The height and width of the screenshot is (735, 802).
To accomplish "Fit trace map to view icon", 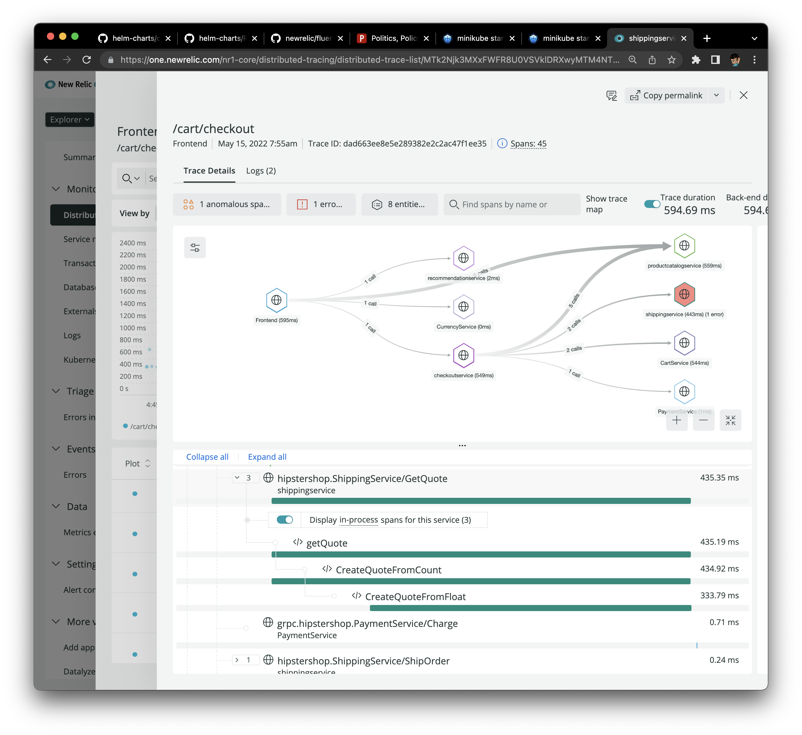I will pos(730,420).
